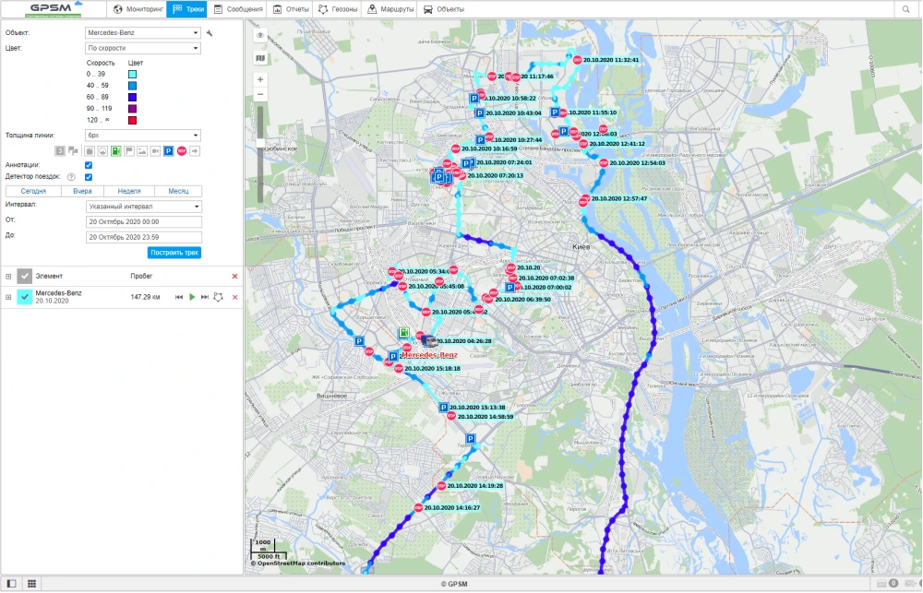923x593 pixels.
Task: Open track properties wrench next to Объект
Action: pos(210,33)
